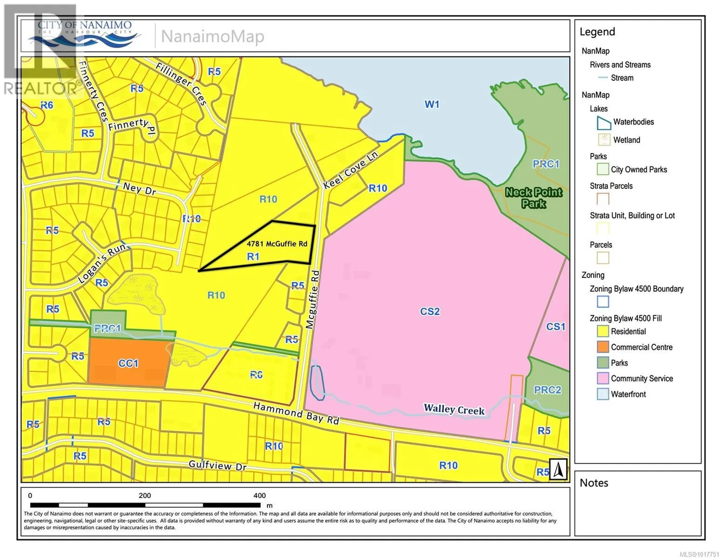The width and height of the screenshot is (722, 558).
Task: Select the Community Service pink swatch
Action: point(603,379)
